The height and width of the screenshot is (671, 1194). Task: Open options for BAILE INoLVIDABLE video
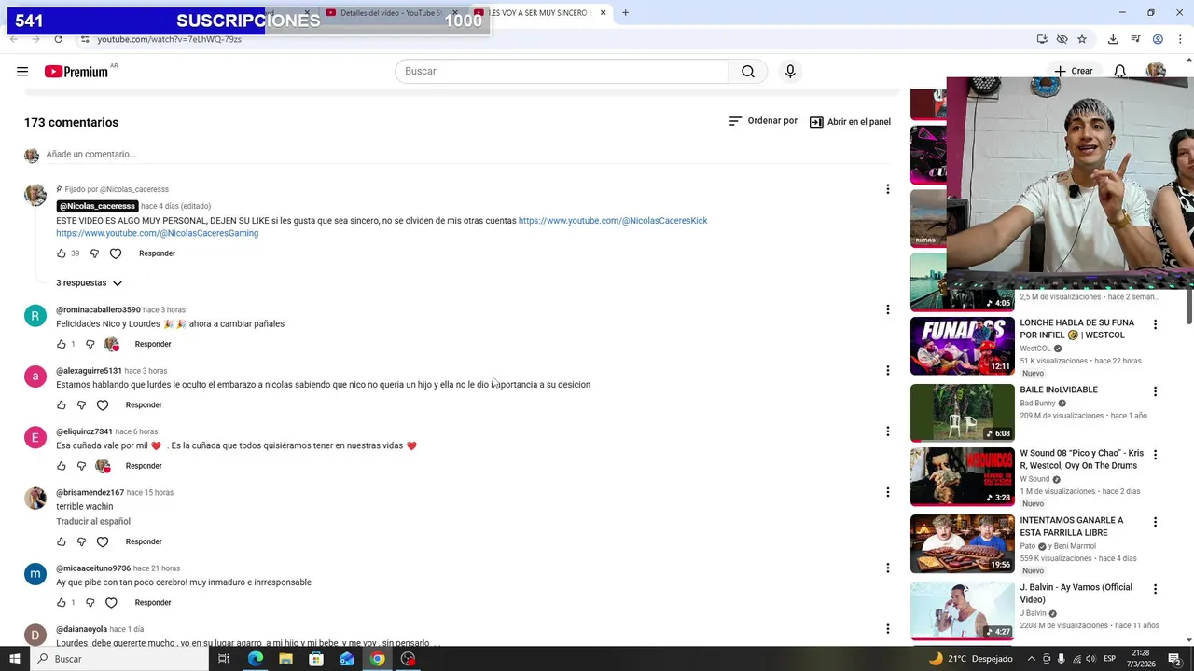coord(1155,391)
